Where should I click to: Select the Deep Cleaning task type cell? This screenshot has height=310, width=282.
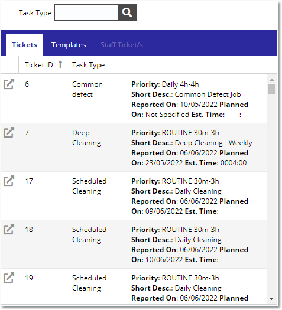pyautogui.click(x=86, y=138)
